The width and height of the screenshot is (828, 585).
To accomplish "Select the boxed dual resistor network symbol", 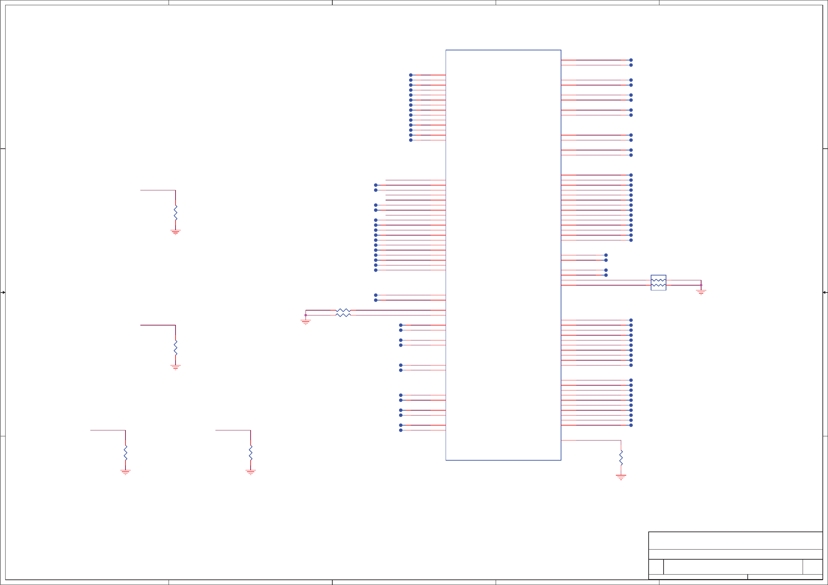I will tap(658, 282).
